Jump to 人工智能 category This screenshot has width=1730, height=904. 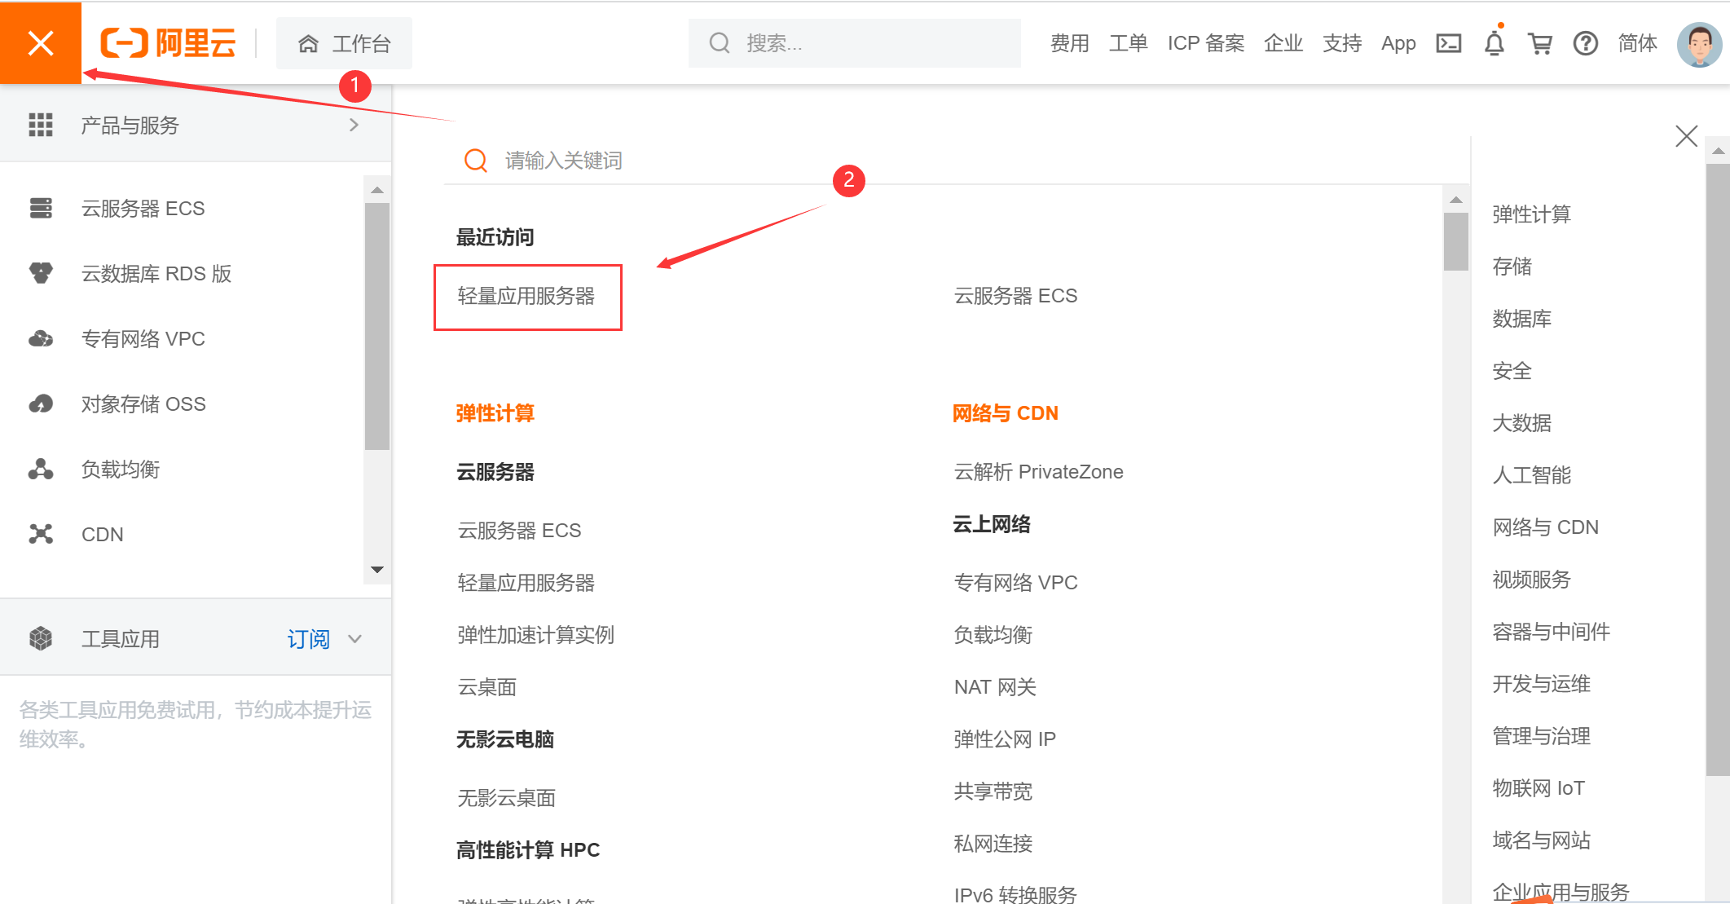1531,475
